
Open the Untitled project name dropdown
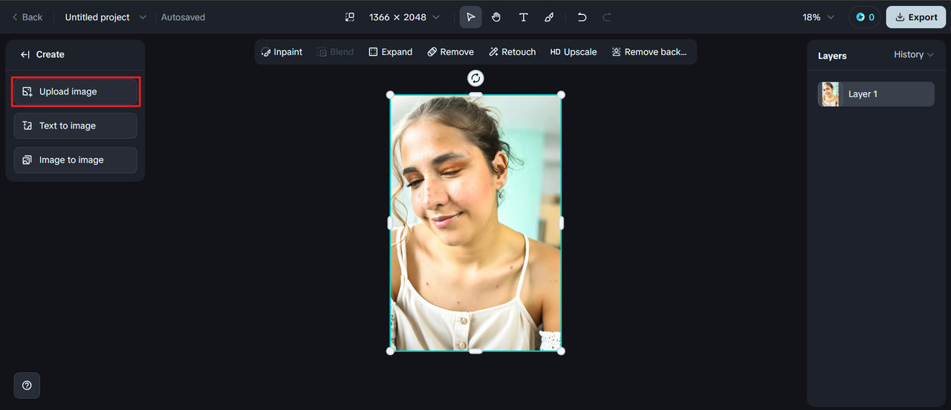pos(106,17)
